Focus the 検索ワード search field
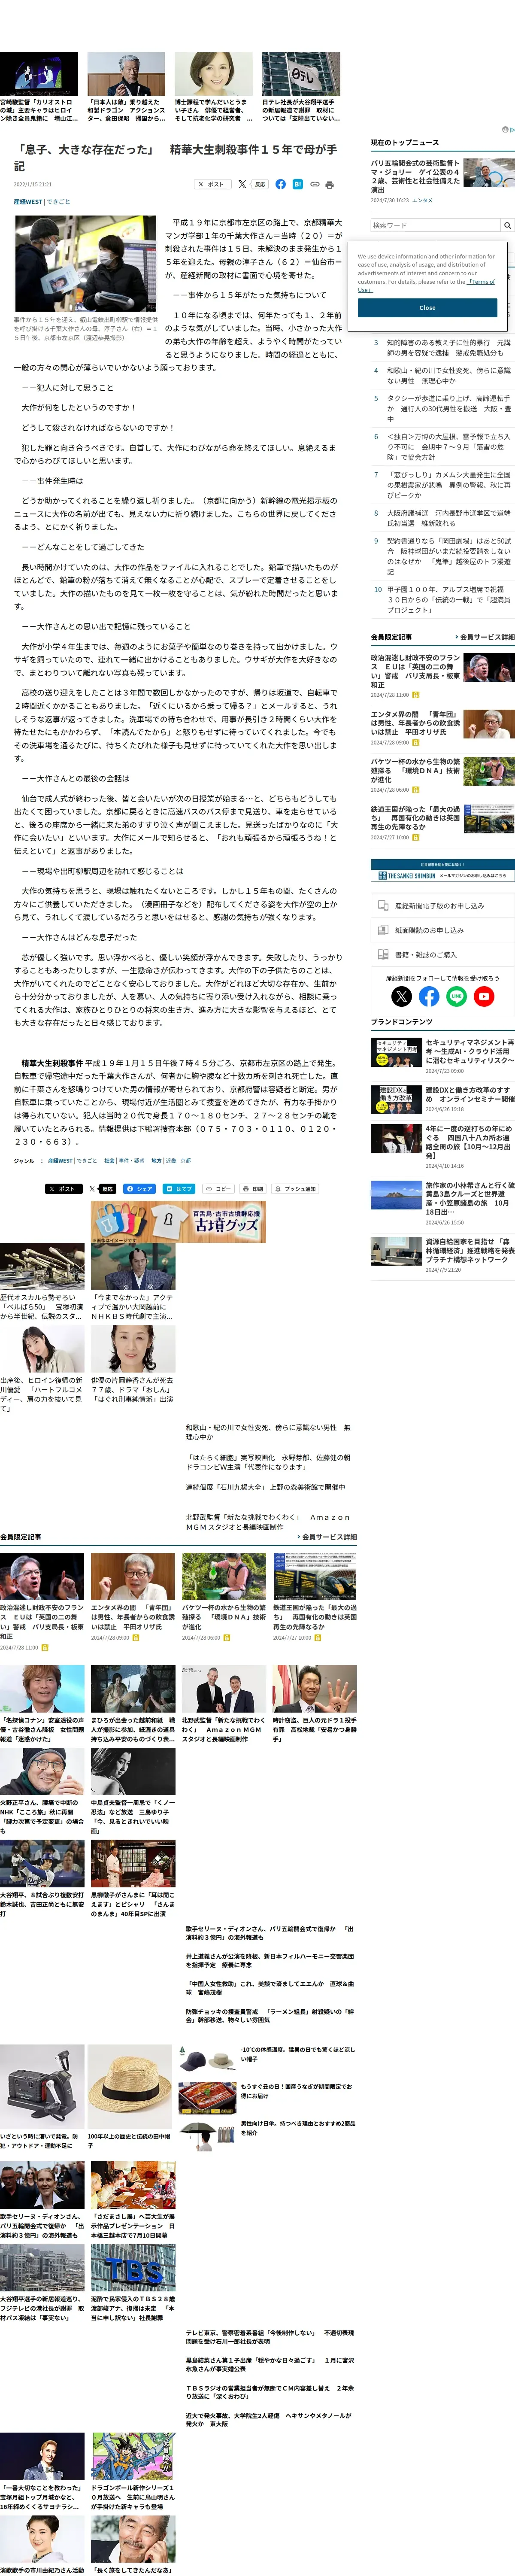Image resolution: width=515 pixels, height=2576 pixels. 435,225
